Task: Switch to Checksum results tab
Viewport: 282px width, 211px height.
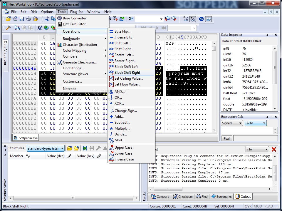Action: click(183, 197)
